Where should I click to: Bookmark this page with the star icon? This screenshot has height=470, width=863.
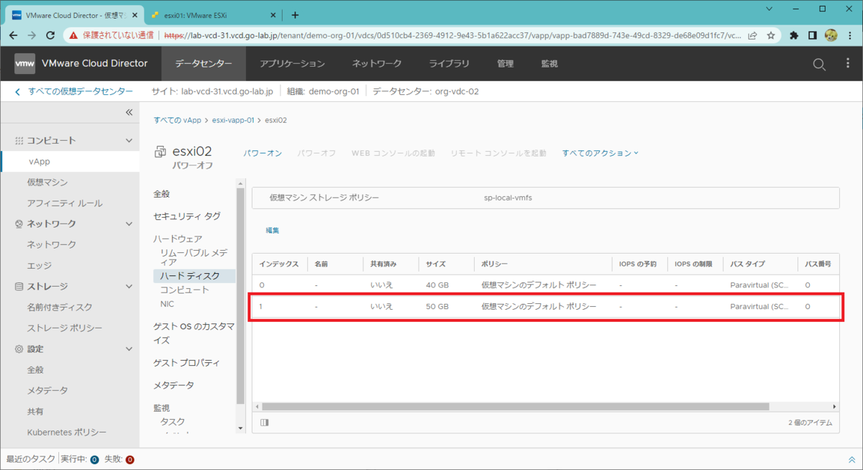pos(771,34)
